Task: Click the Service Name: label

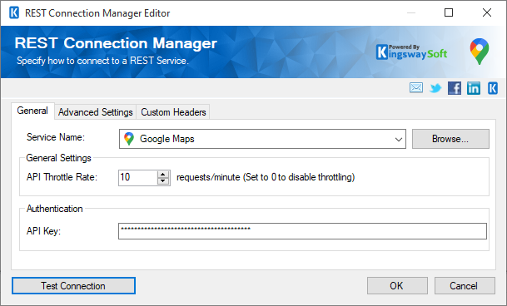Action: tap(55, 137)
